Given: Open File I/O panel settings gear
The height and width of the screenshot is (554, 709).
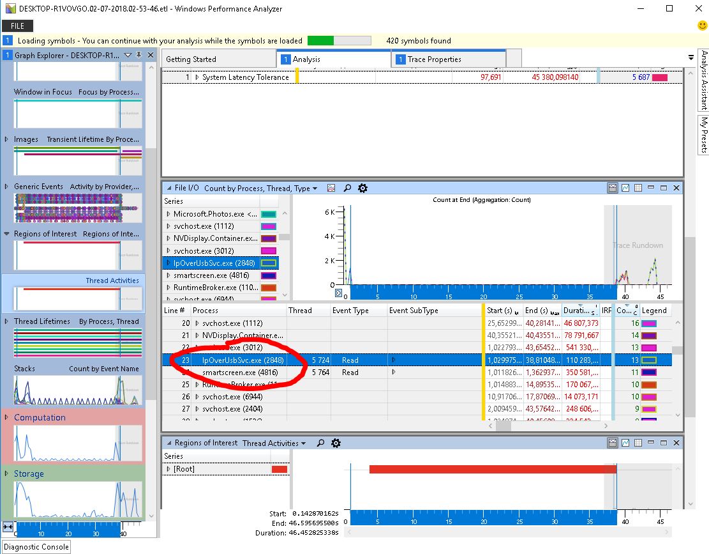Looking at the screenshot, I should (x=362, y=188).
